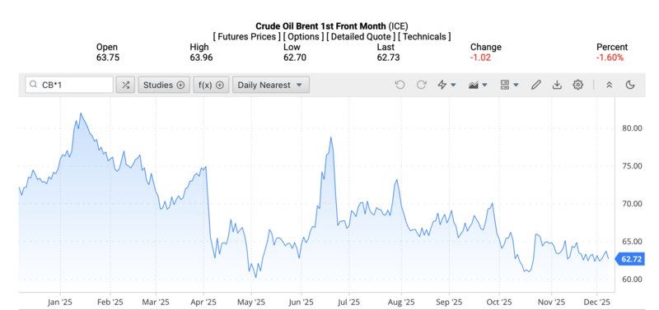Click the Change value -1.02
This screenshot has width=659, height=310.
click(480, 58)
